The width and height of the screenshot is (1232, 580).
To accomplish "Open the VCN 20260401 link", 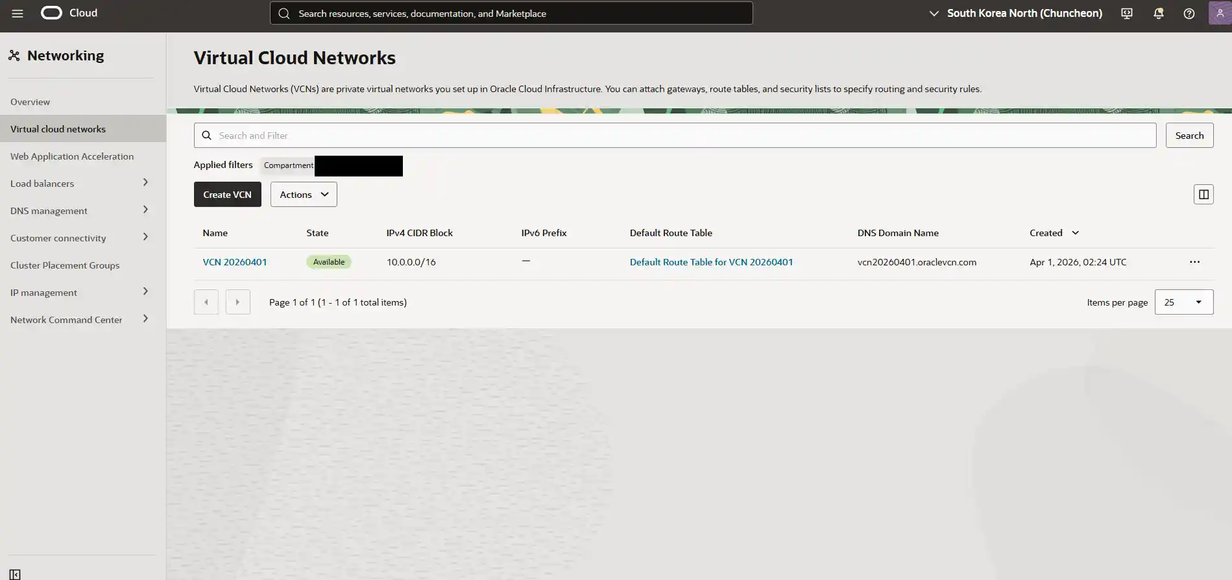I will (x=235, y=262).
